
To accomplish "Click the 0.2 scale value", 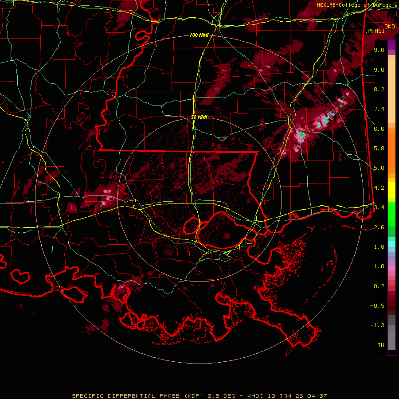I will pos(379,286).
